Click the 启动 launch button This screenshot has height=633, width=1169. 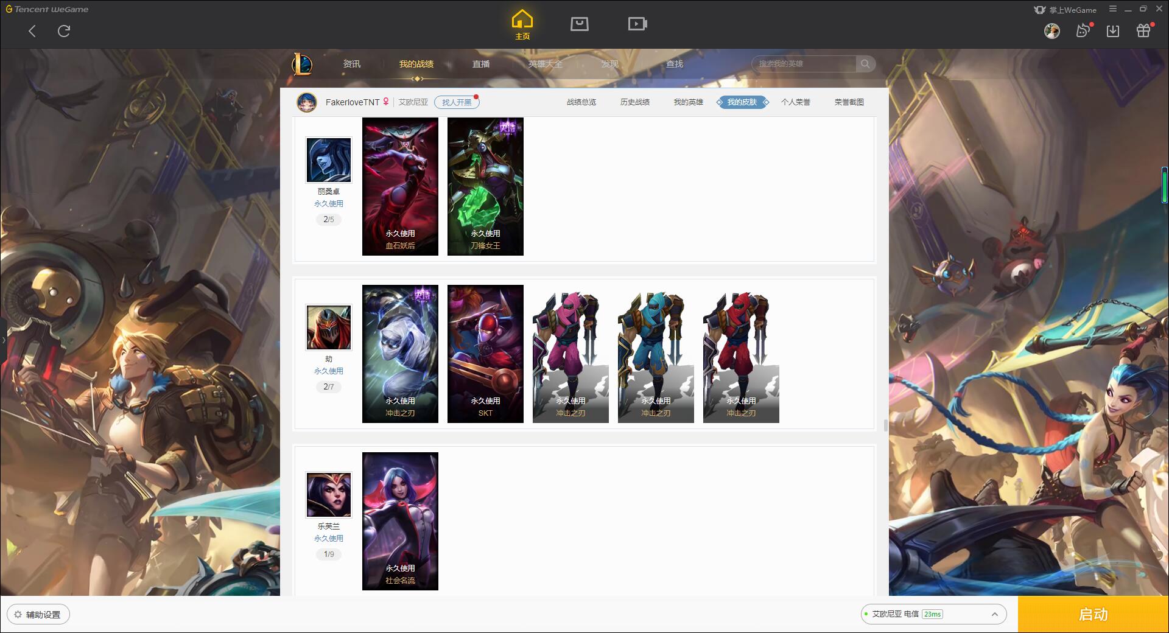click(1094, 614)
